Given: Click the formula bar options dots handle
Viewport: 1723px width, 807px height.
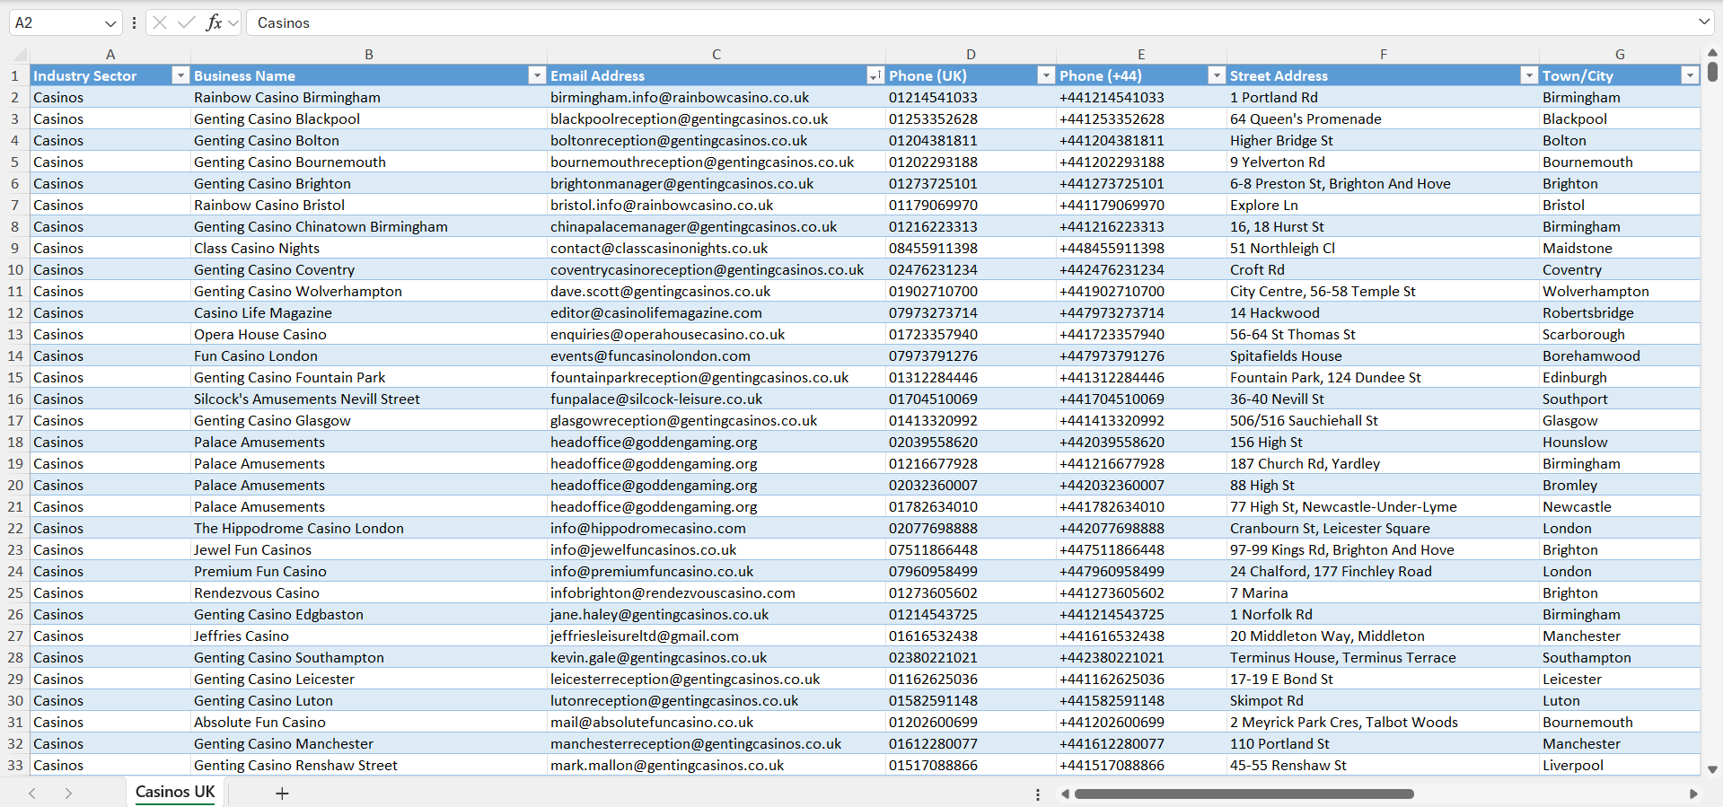Looking at the screenshot, I should tap(134, 23).
